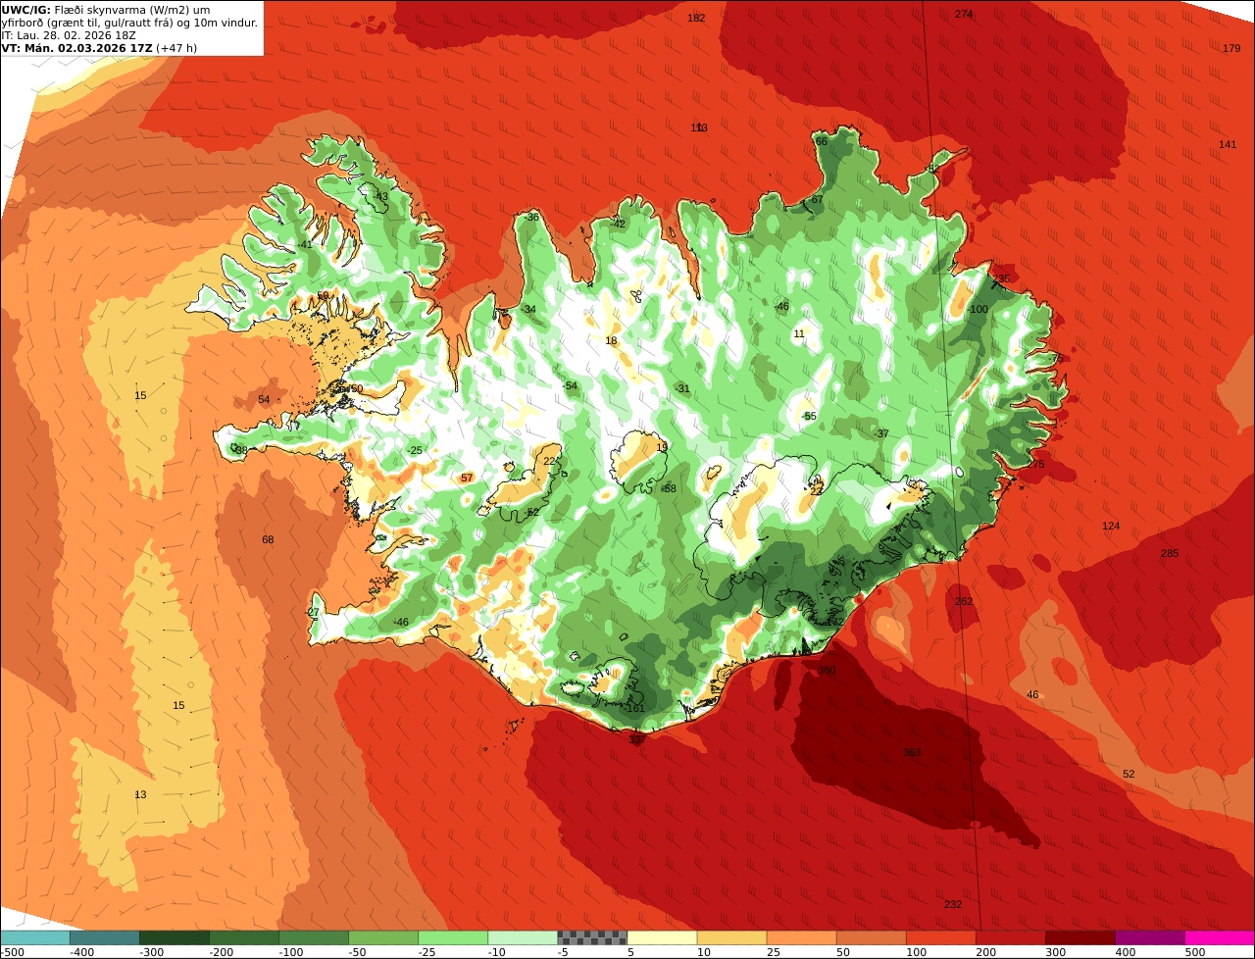This screenshot has height=959, width=1255.
Task: Click the 235 value on the northeast coast
Action: pos(1001,279)
